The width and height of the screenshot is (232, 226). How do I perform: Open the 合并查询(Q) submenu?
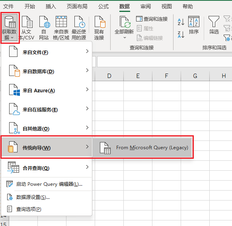click(47, 168)
